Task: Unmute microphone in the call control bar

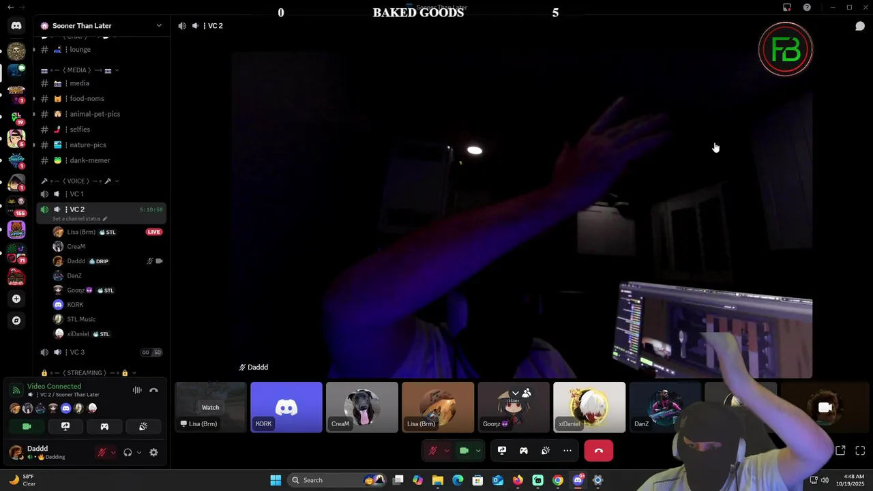Action: 432,451
